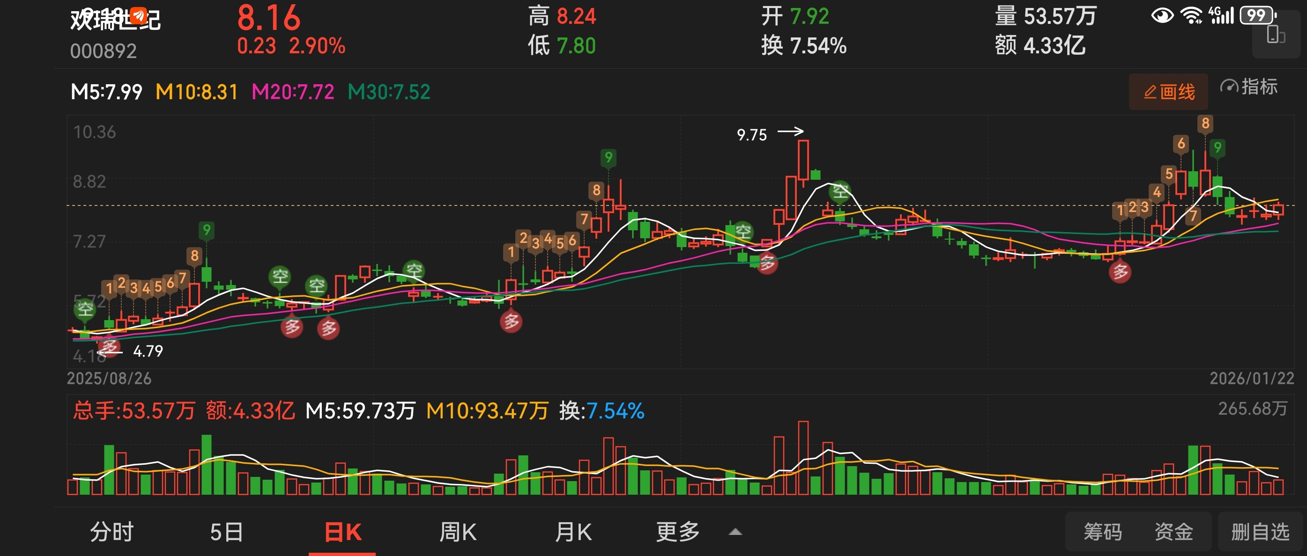This screenshot has height=556, width=1307.
Task: Tap the screen rotation icon button
Action: [x=1276, y=36]
